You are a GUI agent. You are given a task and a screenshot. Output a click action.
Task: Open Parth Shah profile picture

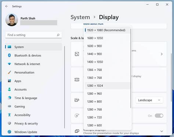coord(12,20)
